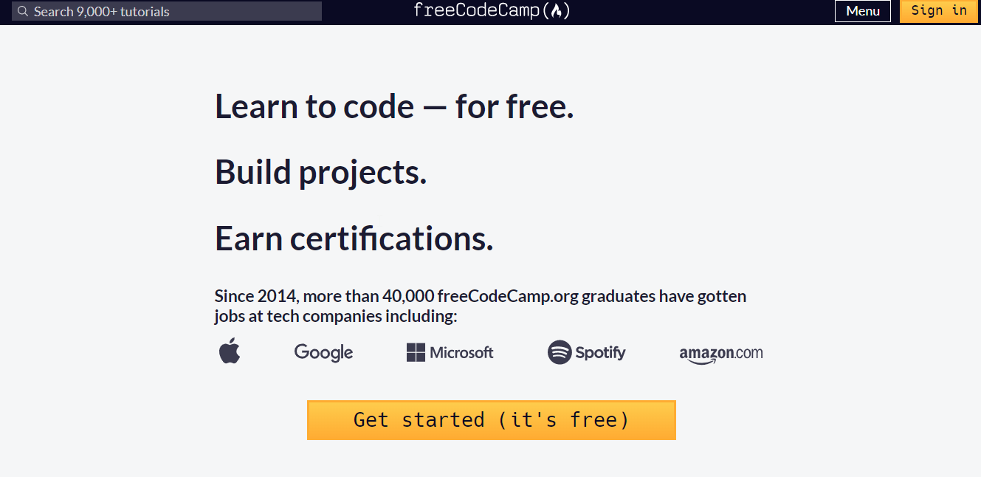Click the 'Earn certifications.' heading

pyautogui.click(x=354, y=237)
